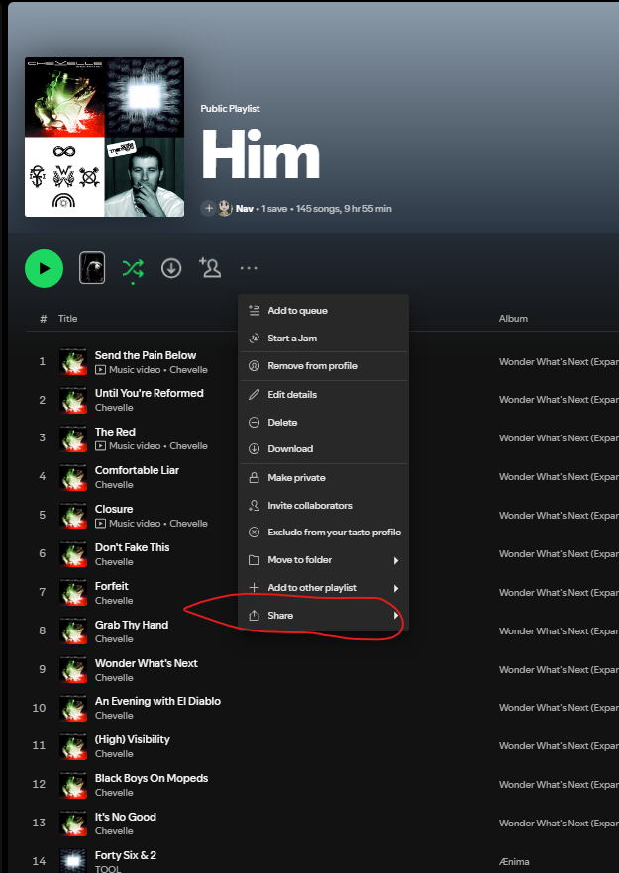Click the Add to queue icon
The image size is (619, 873).
[x=255, y=310]
